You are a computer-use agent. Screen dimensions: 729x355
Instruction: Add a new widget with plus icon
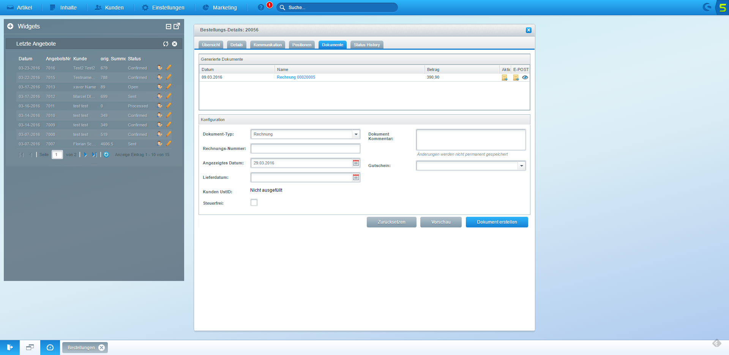click(10, 26)
